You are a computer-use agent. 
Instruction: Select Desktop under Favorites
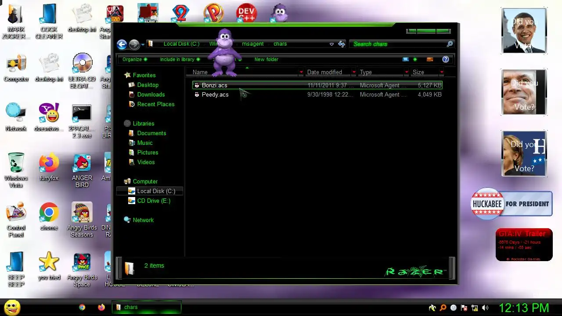click(148, 85)
